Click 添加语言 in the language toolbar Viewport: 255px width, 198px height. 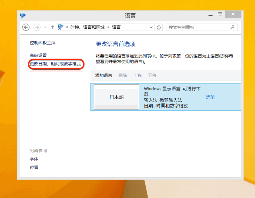[104, 75]
